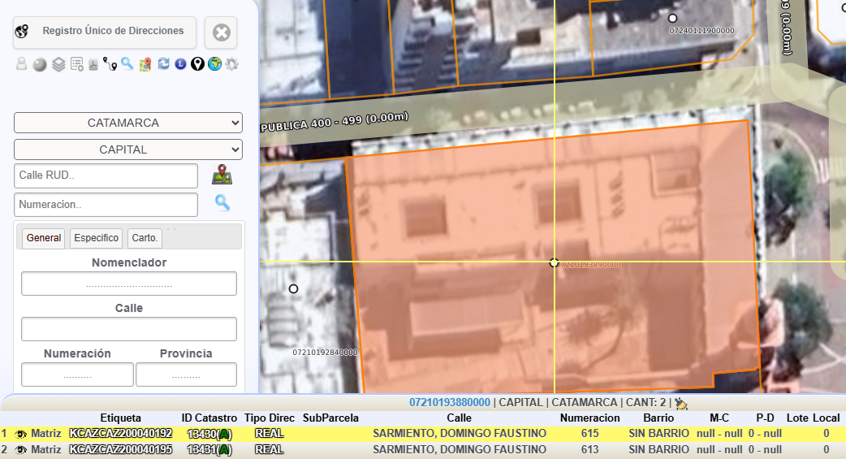This screenshot has height=459, width=846.
Task: Select the route between markers icon
Action: [x=110, y=64]
